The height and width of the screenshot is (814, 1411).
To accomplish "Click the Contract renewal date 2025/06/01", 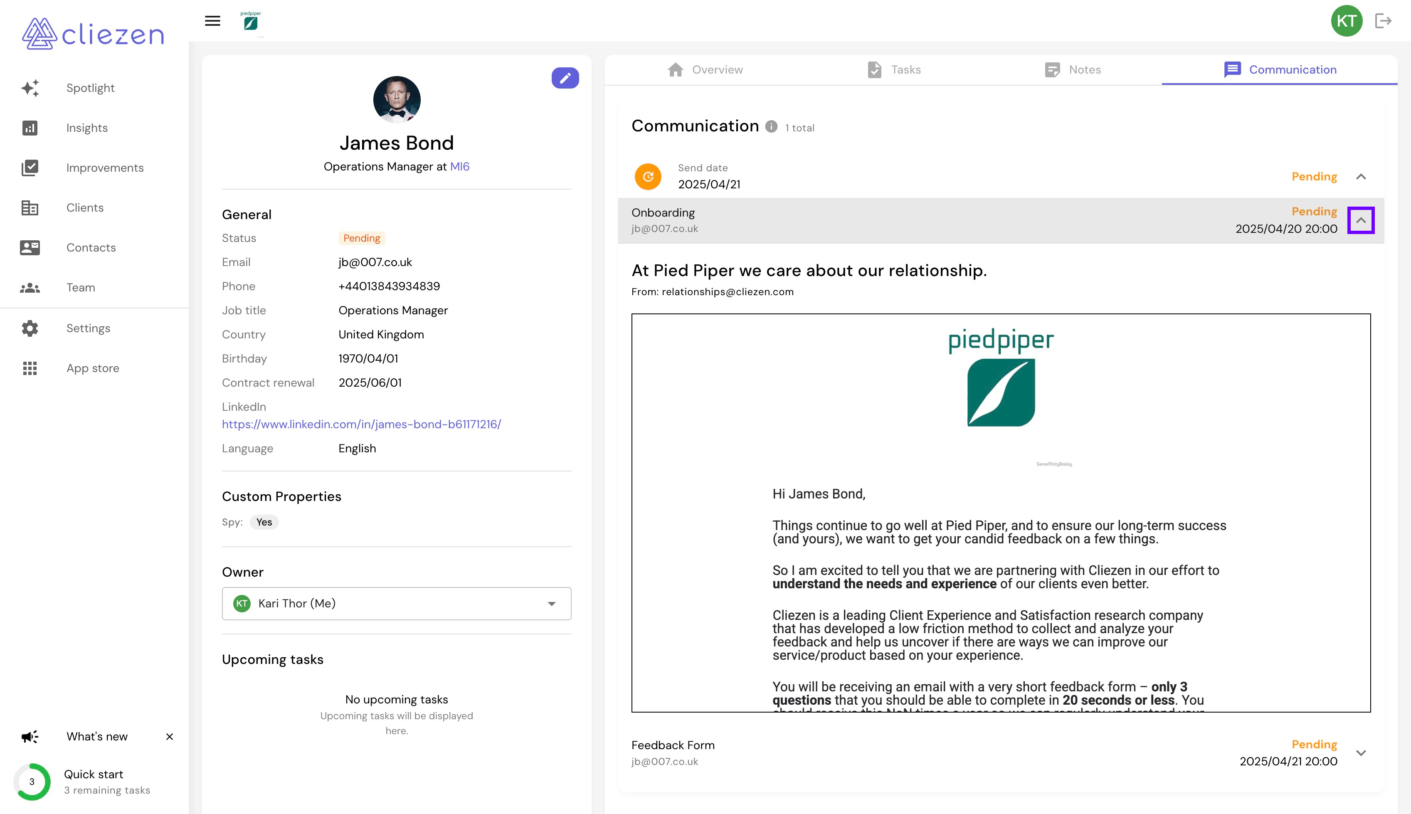I will (x=370, y=382).
